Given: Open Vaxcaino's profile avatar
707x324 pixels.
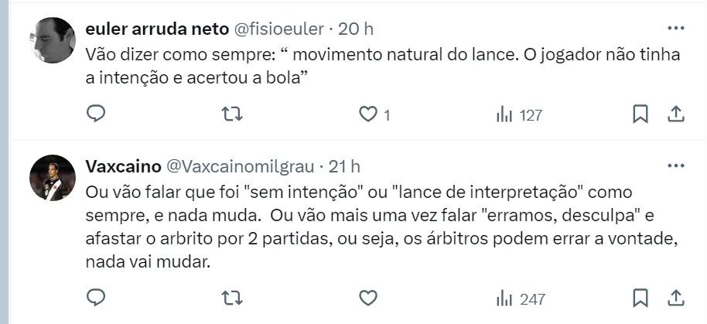Looking at the screenshot, I should point(51,177).
